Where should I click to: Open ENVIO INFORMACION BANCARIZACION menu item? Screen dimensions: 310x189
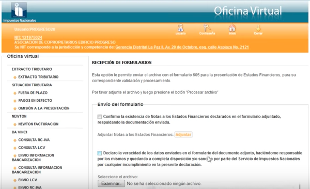33,157
